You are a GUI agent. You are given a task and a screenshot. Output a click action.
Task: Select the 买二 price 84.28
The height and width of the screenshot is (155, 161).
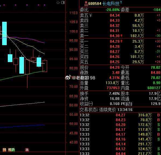click(115, 46)
